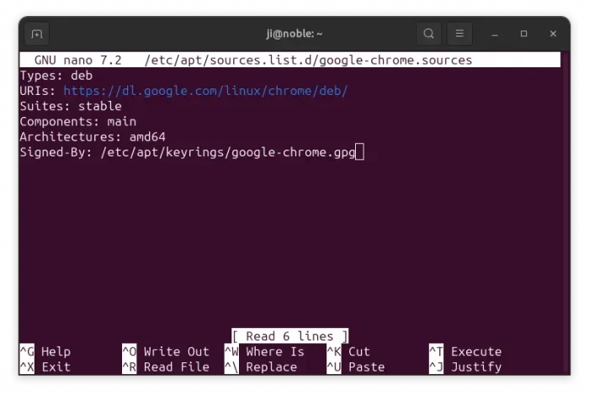Click the ^O Write Out shortcut
The height and width of the screenshot is (396, 589).
[x=166, y=351]
